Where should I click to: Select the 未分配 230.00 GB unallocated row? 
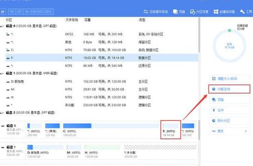[x=102, y=105]
